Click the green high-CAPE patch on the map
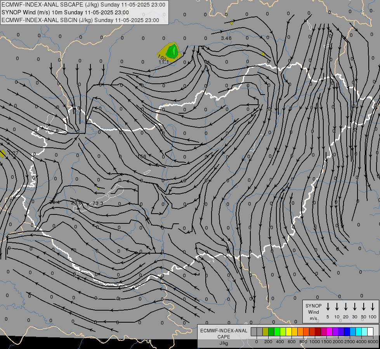This screenshot has height=349, width=380. coord(173,52)
